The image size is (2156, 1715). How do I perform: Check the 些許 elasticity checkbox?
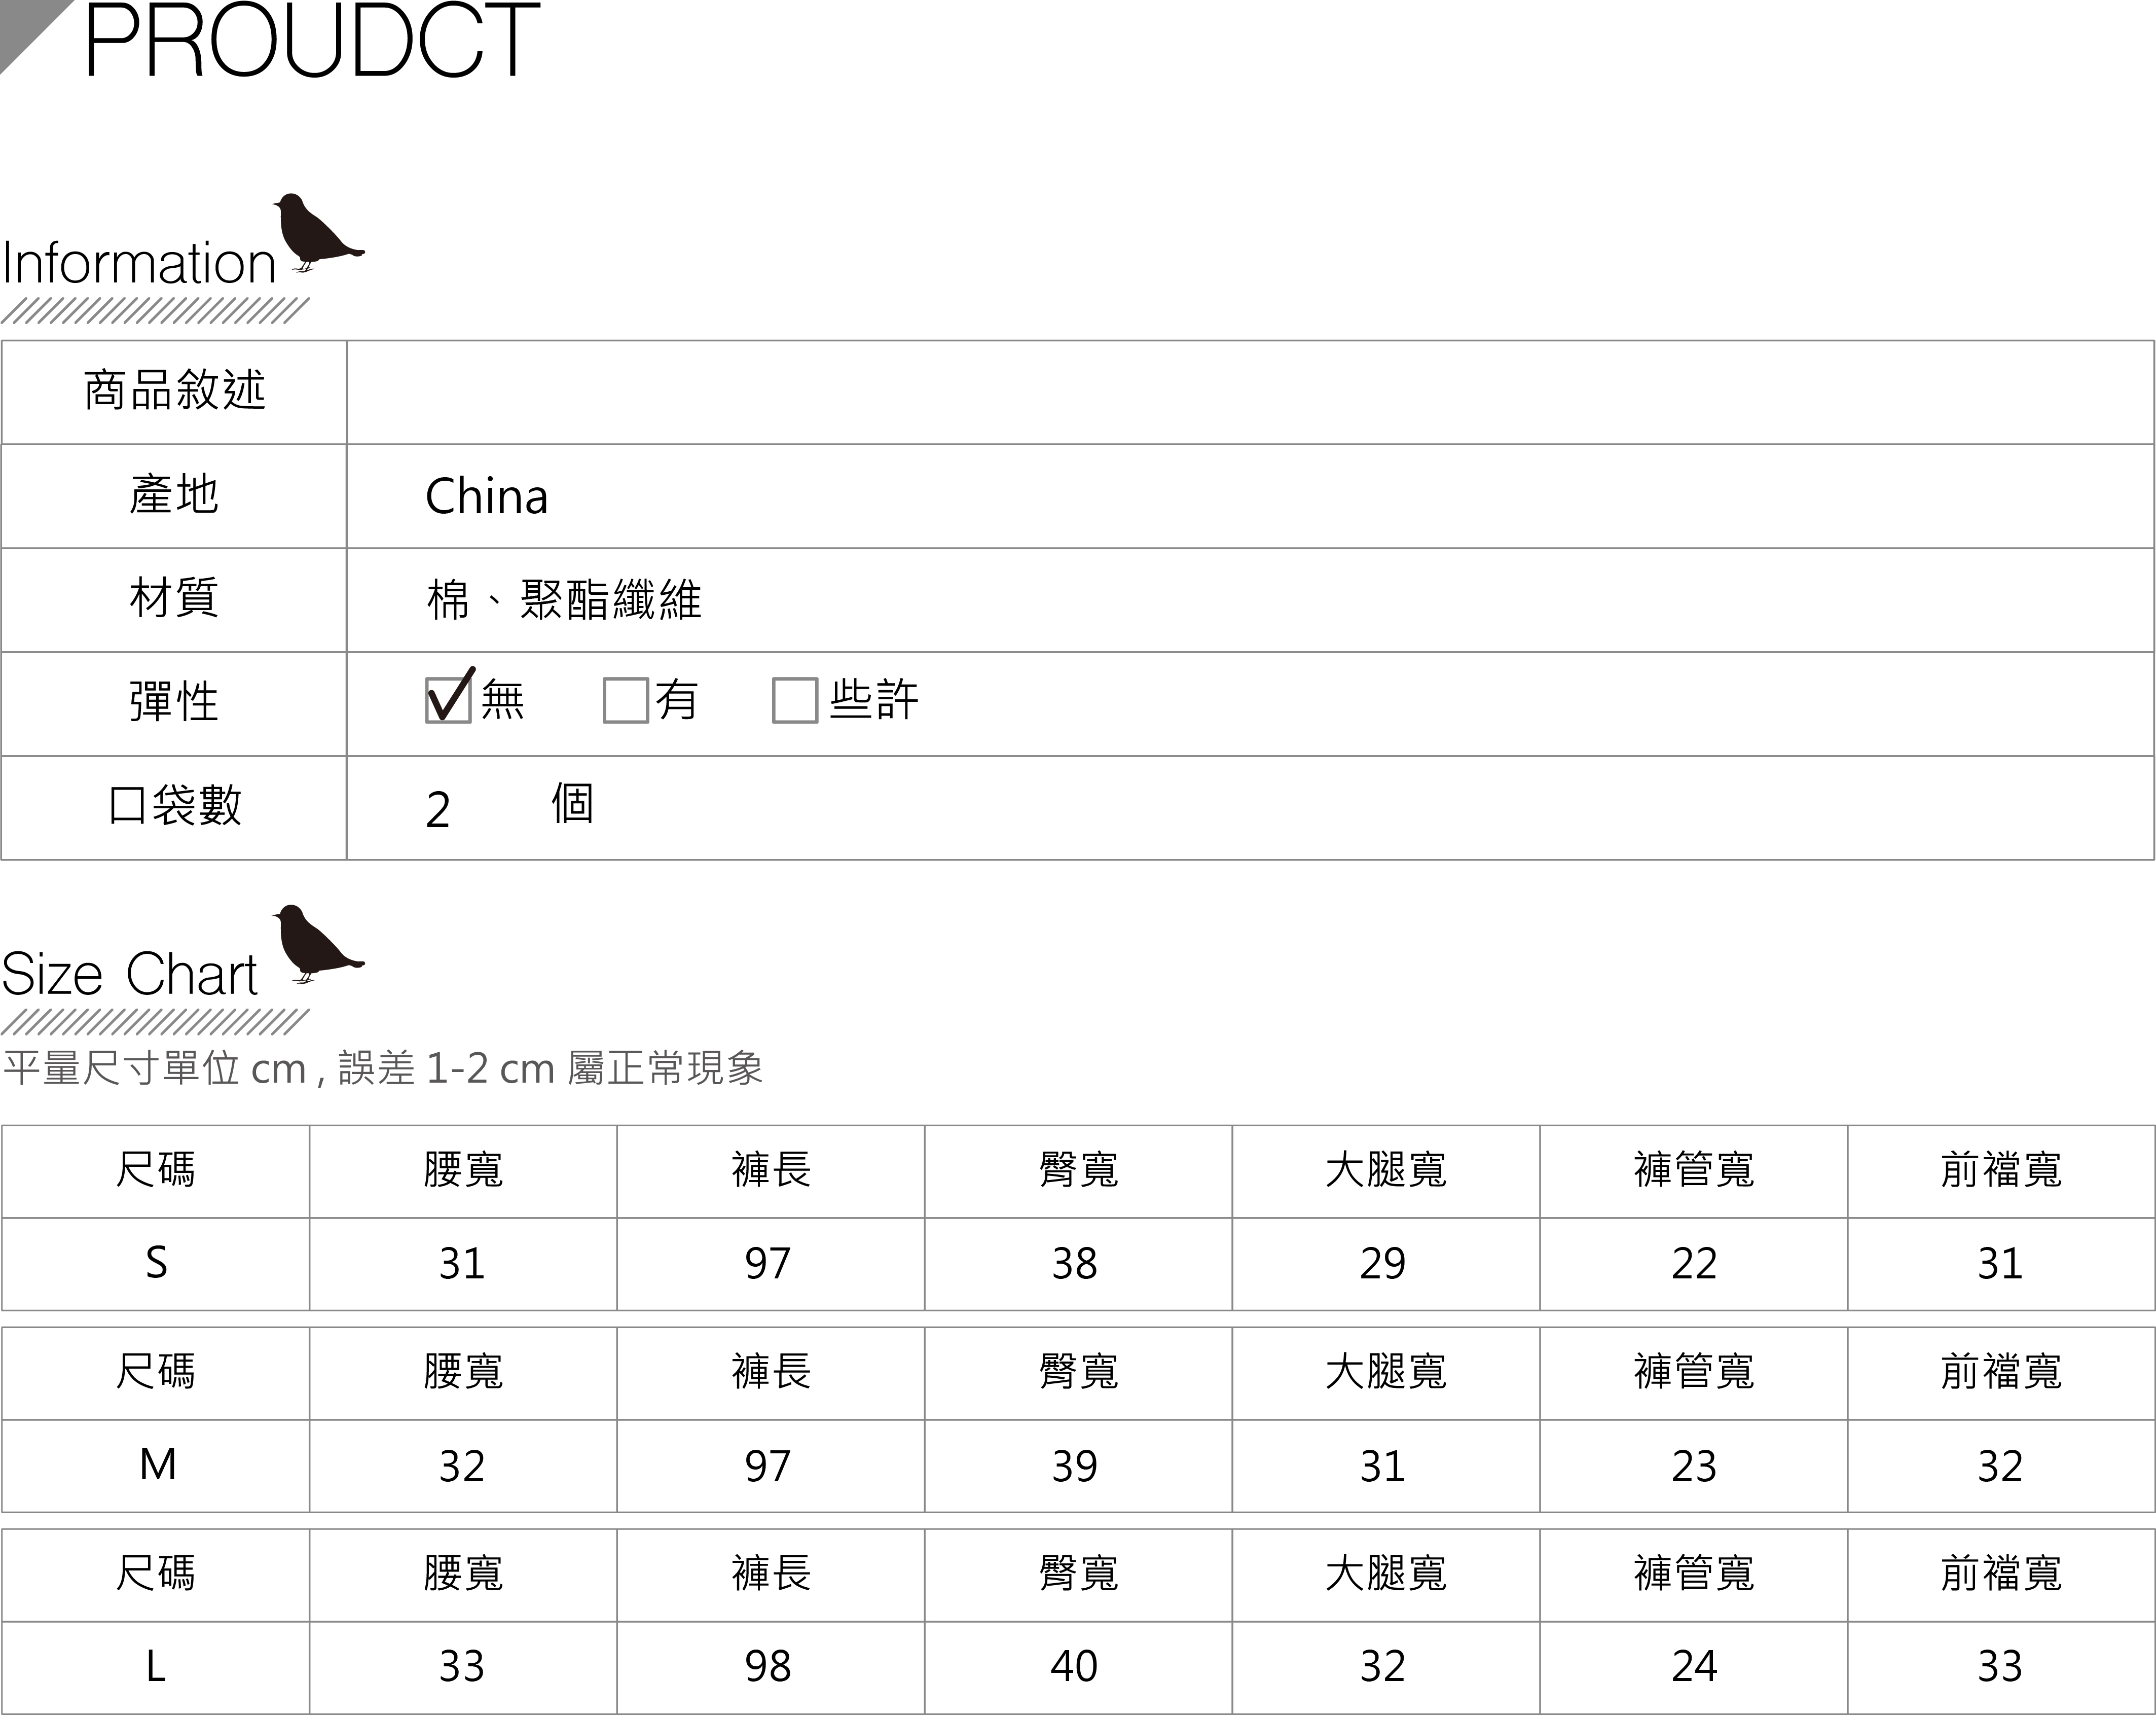(x=795, y=699)
